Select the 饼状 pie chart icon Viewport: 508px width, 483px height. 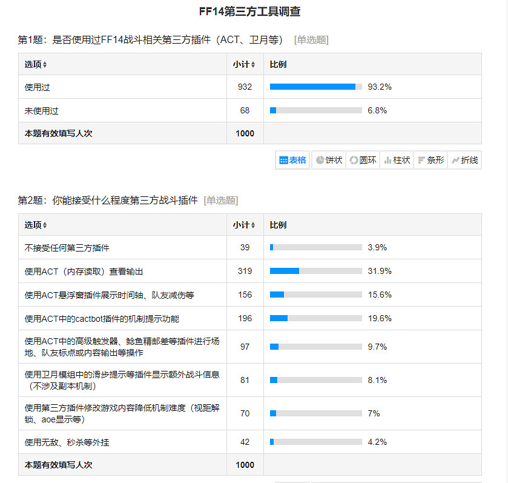[328, 160]
